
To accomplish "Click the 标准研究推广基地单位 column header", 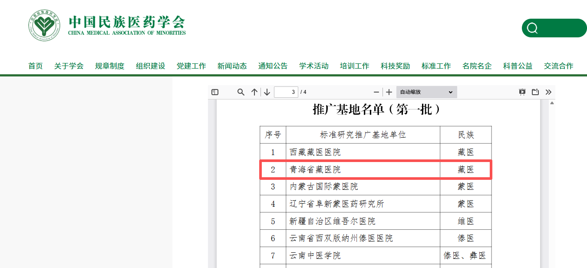I will coord(363,135).
